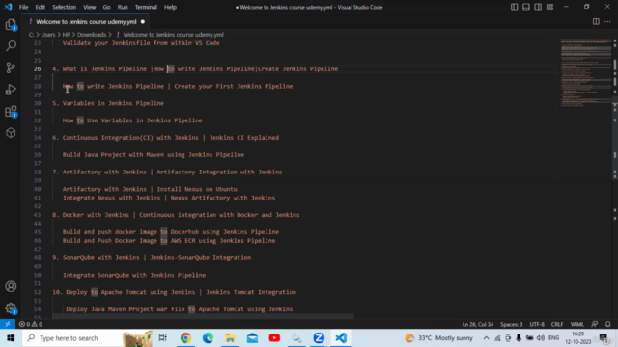Toggle primary side bar layout icon

514,7
